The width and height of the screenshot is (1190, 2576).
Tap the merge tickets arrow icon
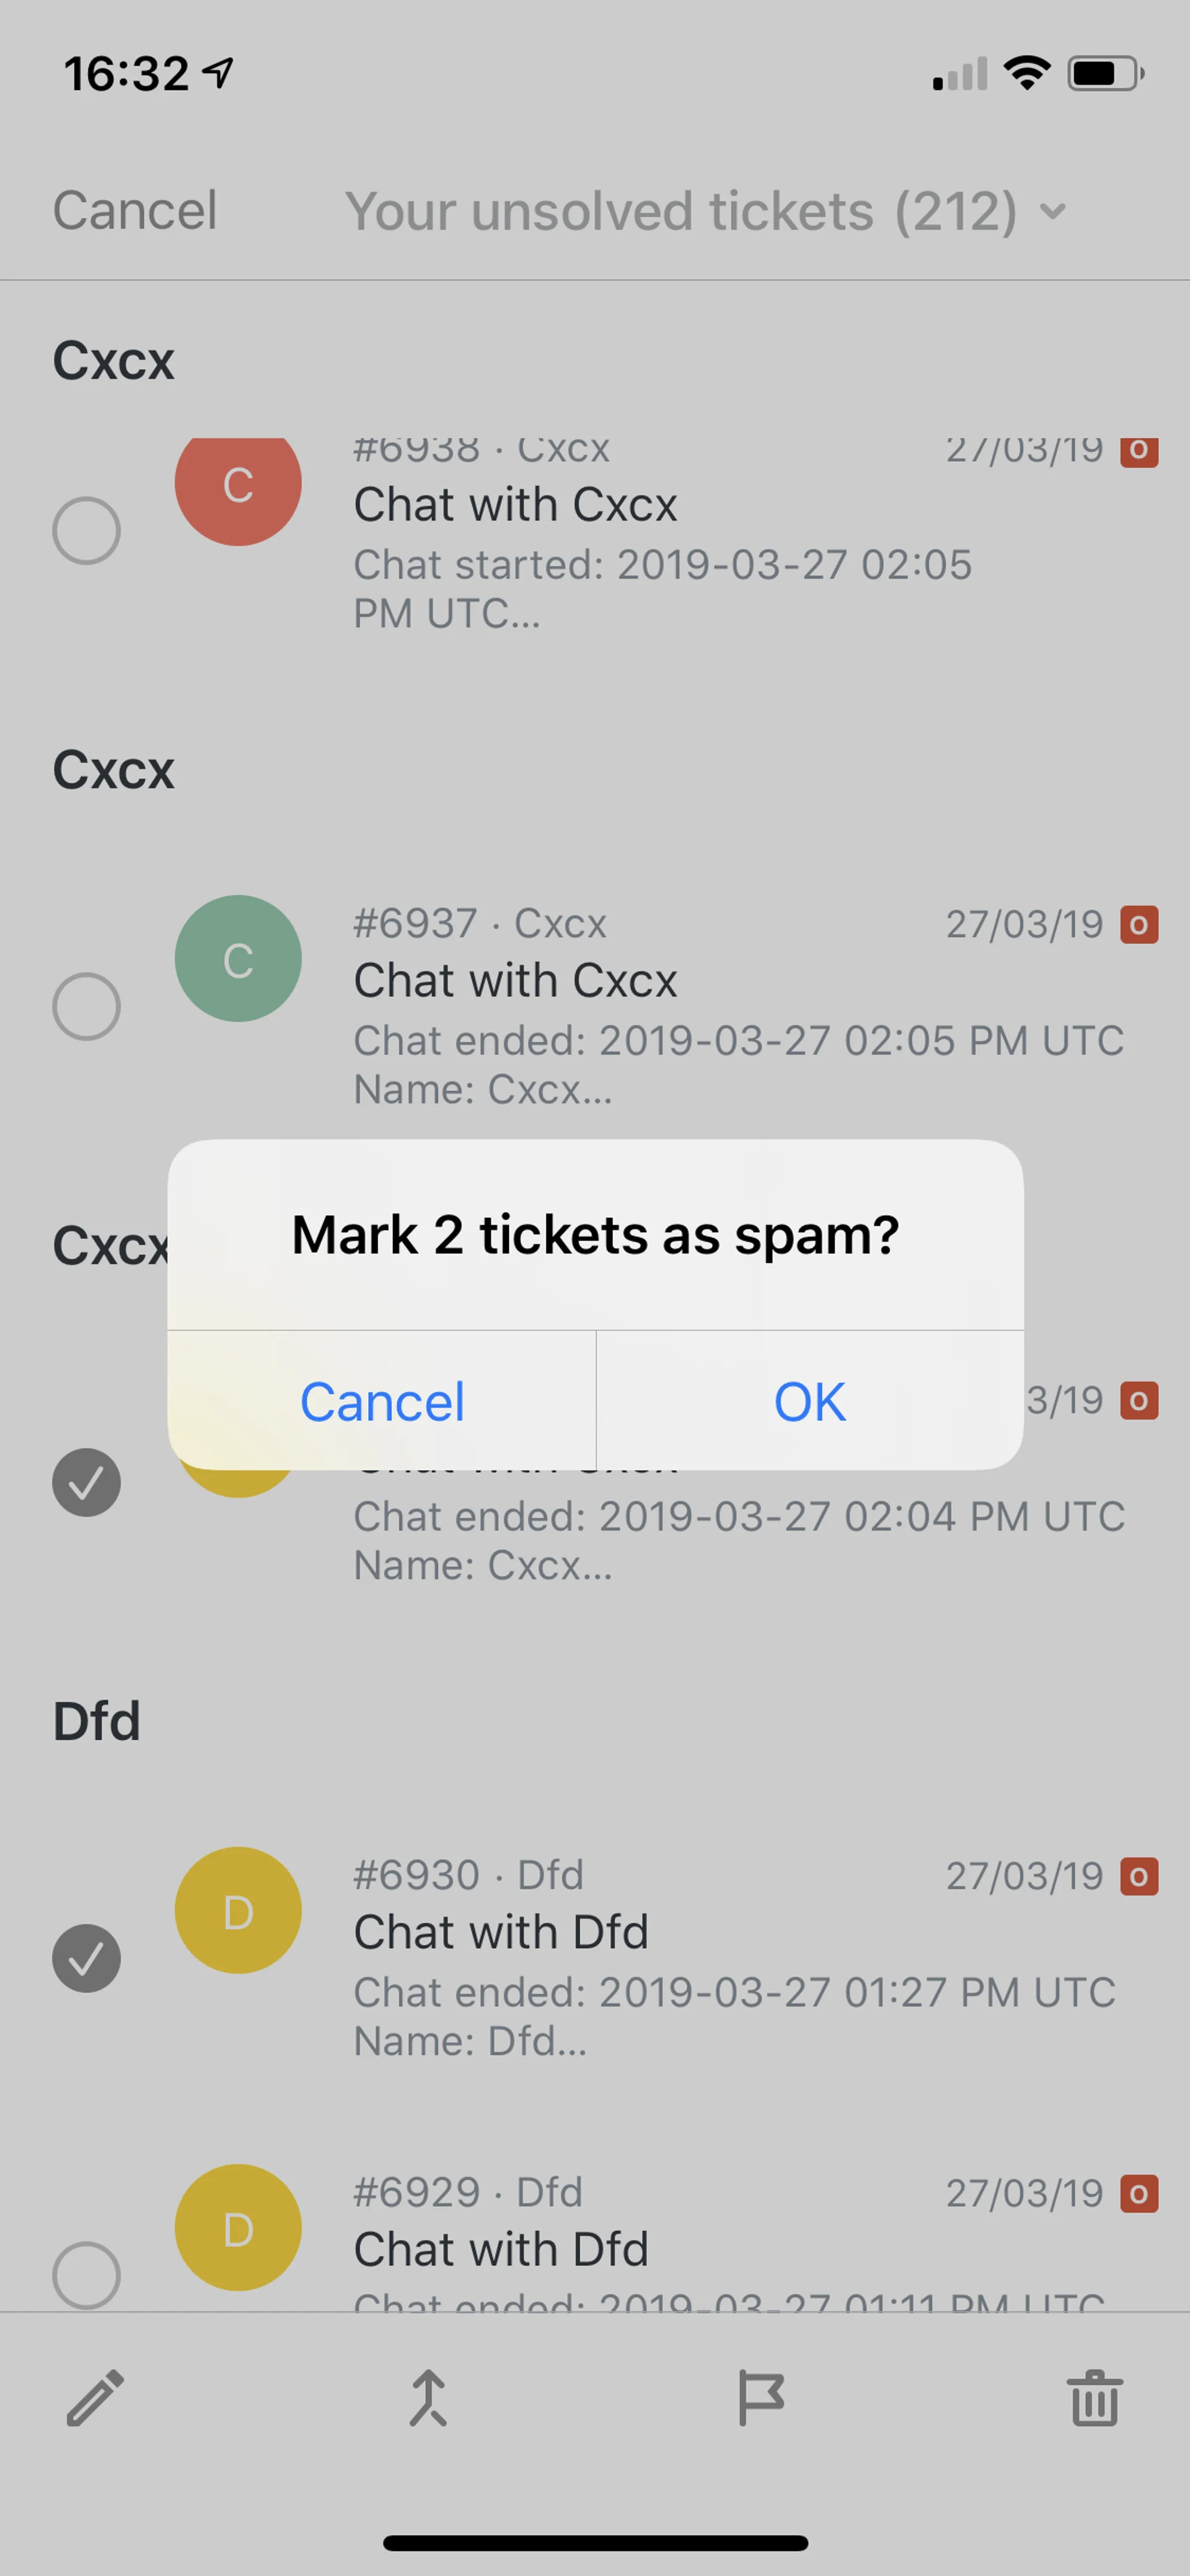[428, 2398]
